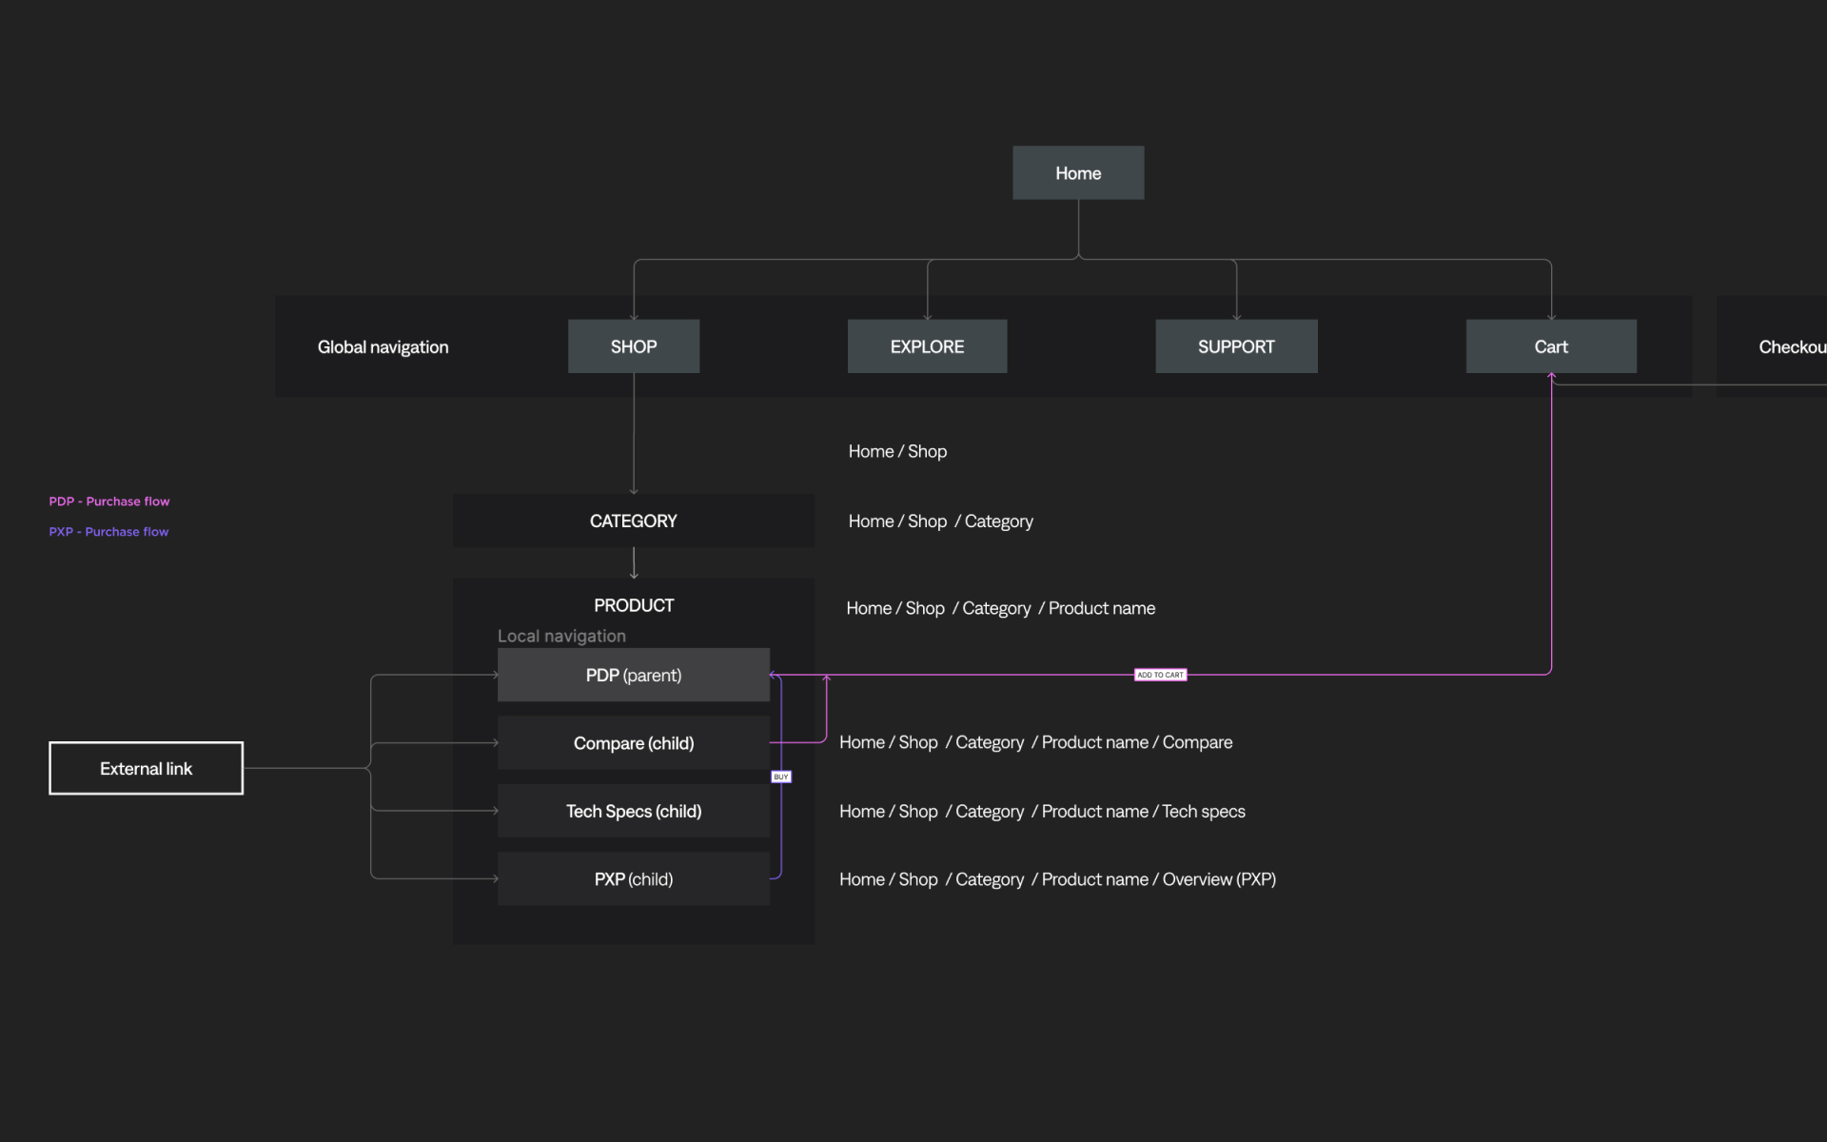1827x1142 pixels.
Task: Select the External link box
Action: click(147, 768)
